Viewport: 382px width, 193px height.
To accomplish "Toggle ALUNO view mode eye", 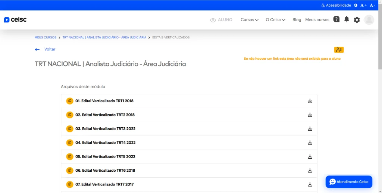I will click(221, 20).
